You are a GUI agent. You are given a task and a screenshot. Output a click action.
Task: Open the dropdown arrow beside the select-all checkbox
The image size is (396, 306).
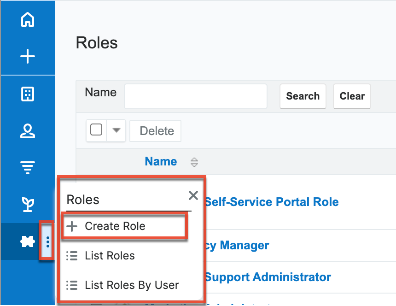(x=116, y=130)
